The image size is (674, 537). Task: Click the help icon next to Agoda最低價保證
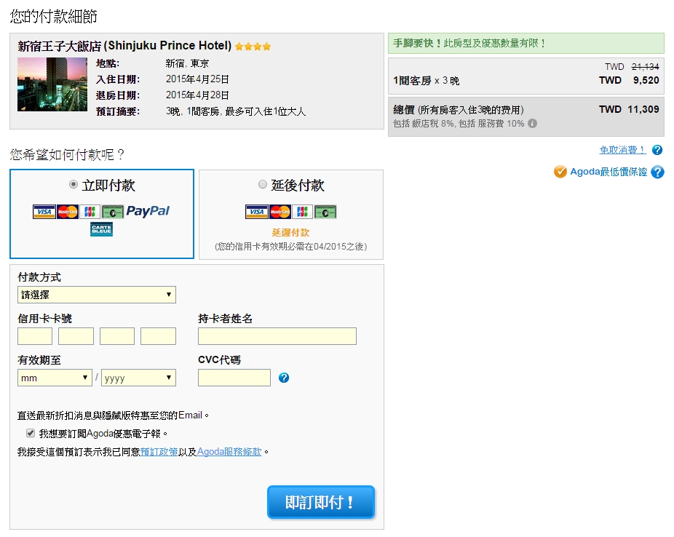(657, 172)
